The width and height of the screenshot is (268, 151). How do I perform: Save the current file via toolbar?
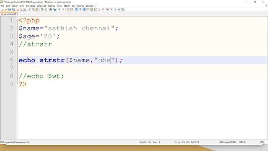[x=10, y=9]
